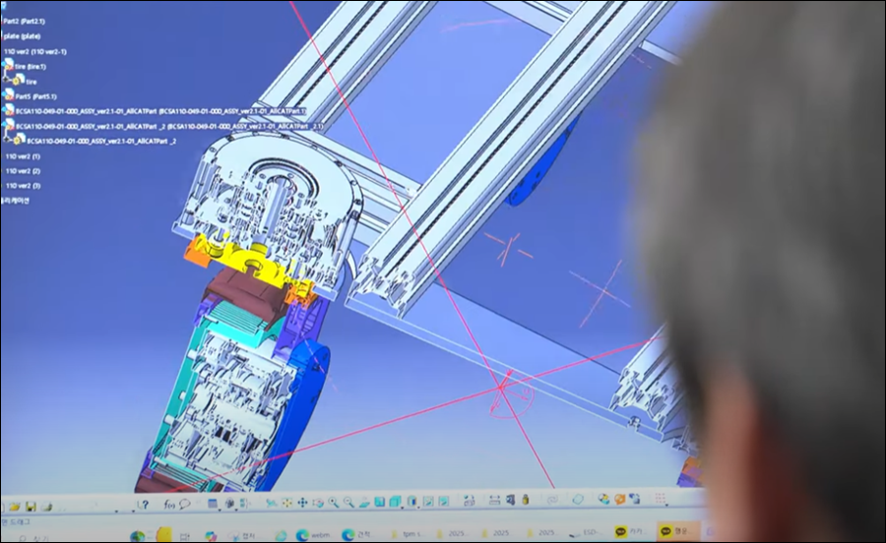Open the ESD taskbar item

(x=586, y=533)
